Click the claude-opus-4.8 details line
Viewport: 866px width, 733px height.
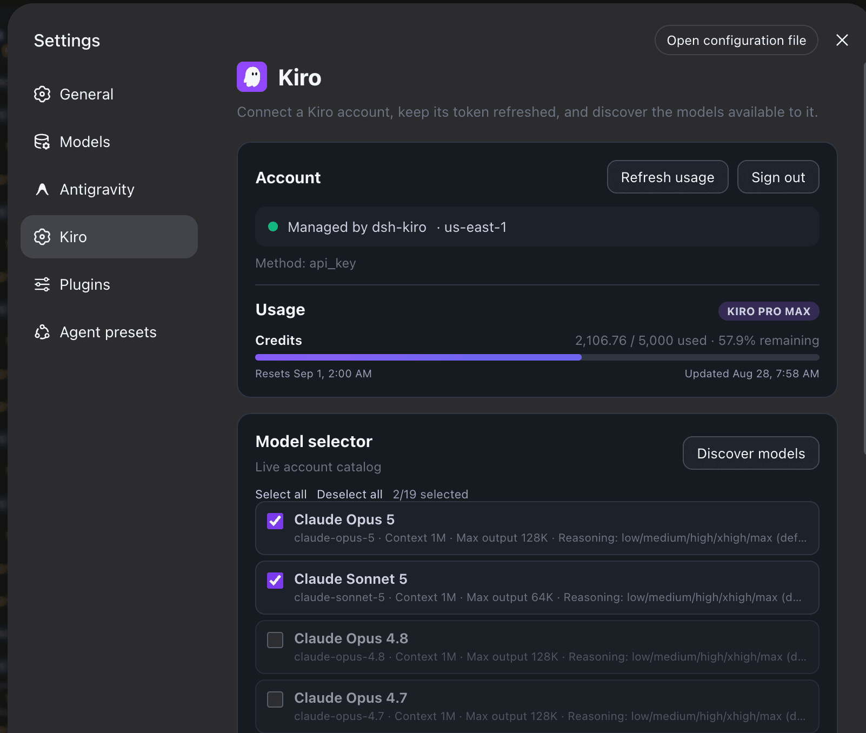click(550, 657)
